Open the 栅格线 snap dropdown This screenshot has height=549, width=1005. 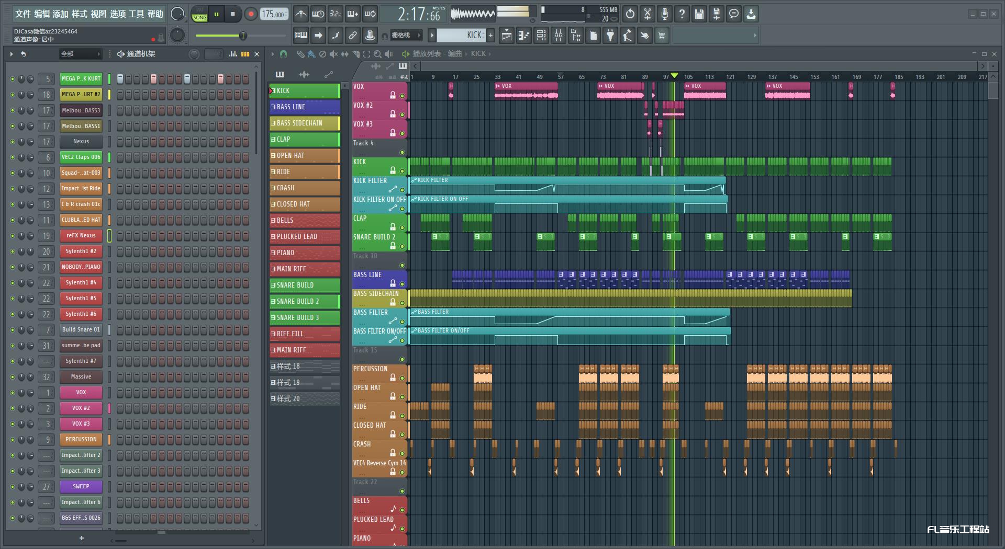click(x=406, y=36)
